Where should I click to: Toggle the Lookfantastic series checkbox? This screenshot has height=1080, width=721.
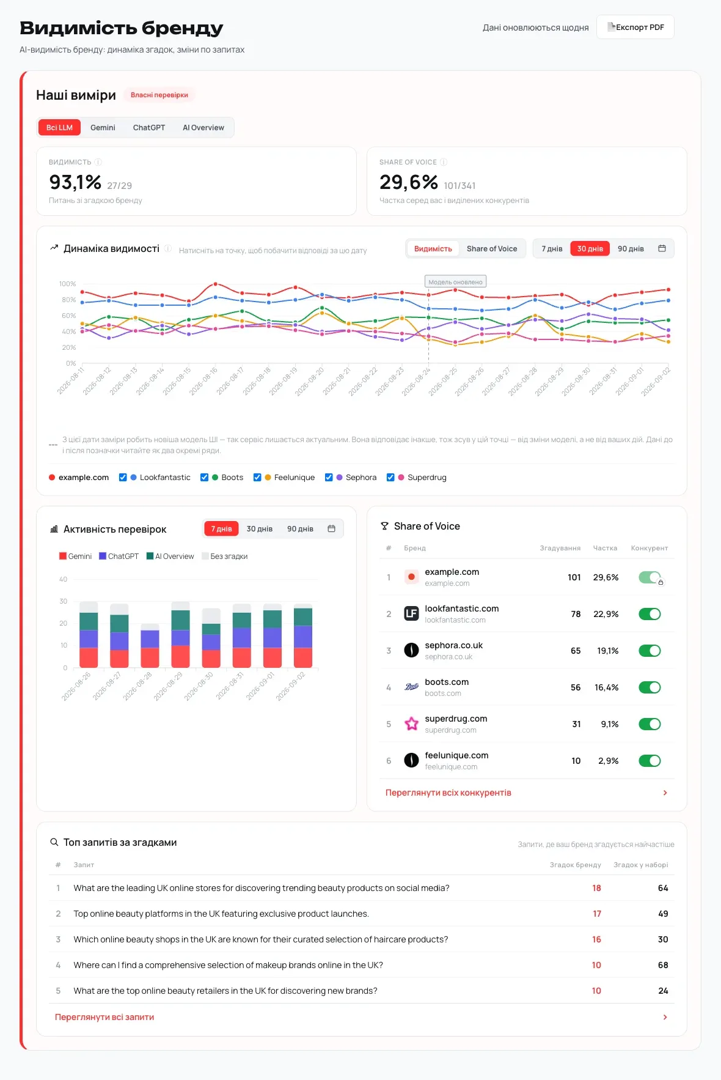123,478
